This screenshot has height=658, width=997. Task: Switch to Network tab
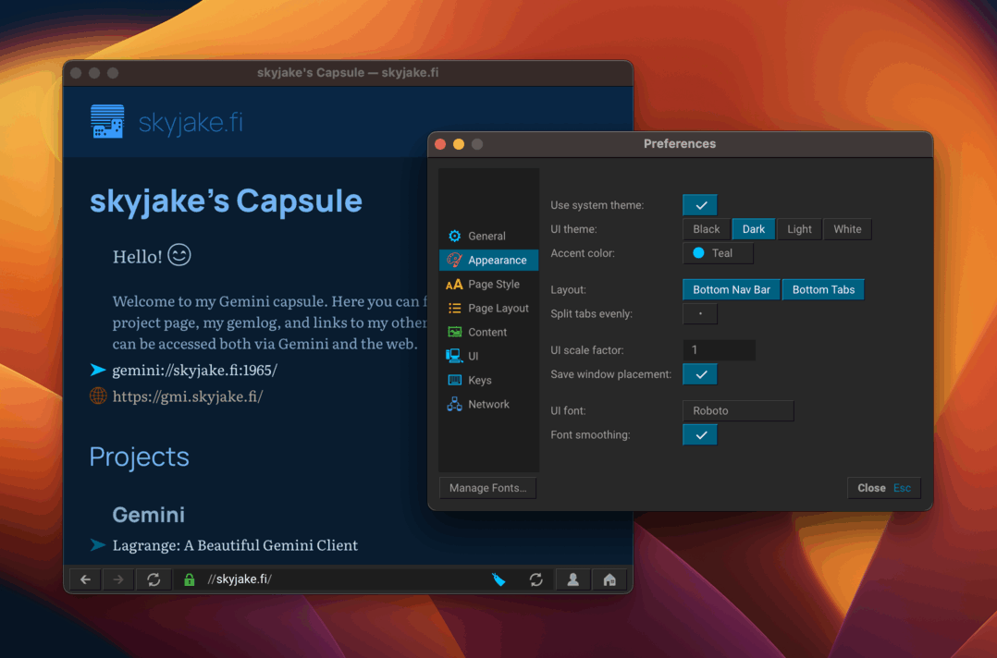(x=488, y=405)
